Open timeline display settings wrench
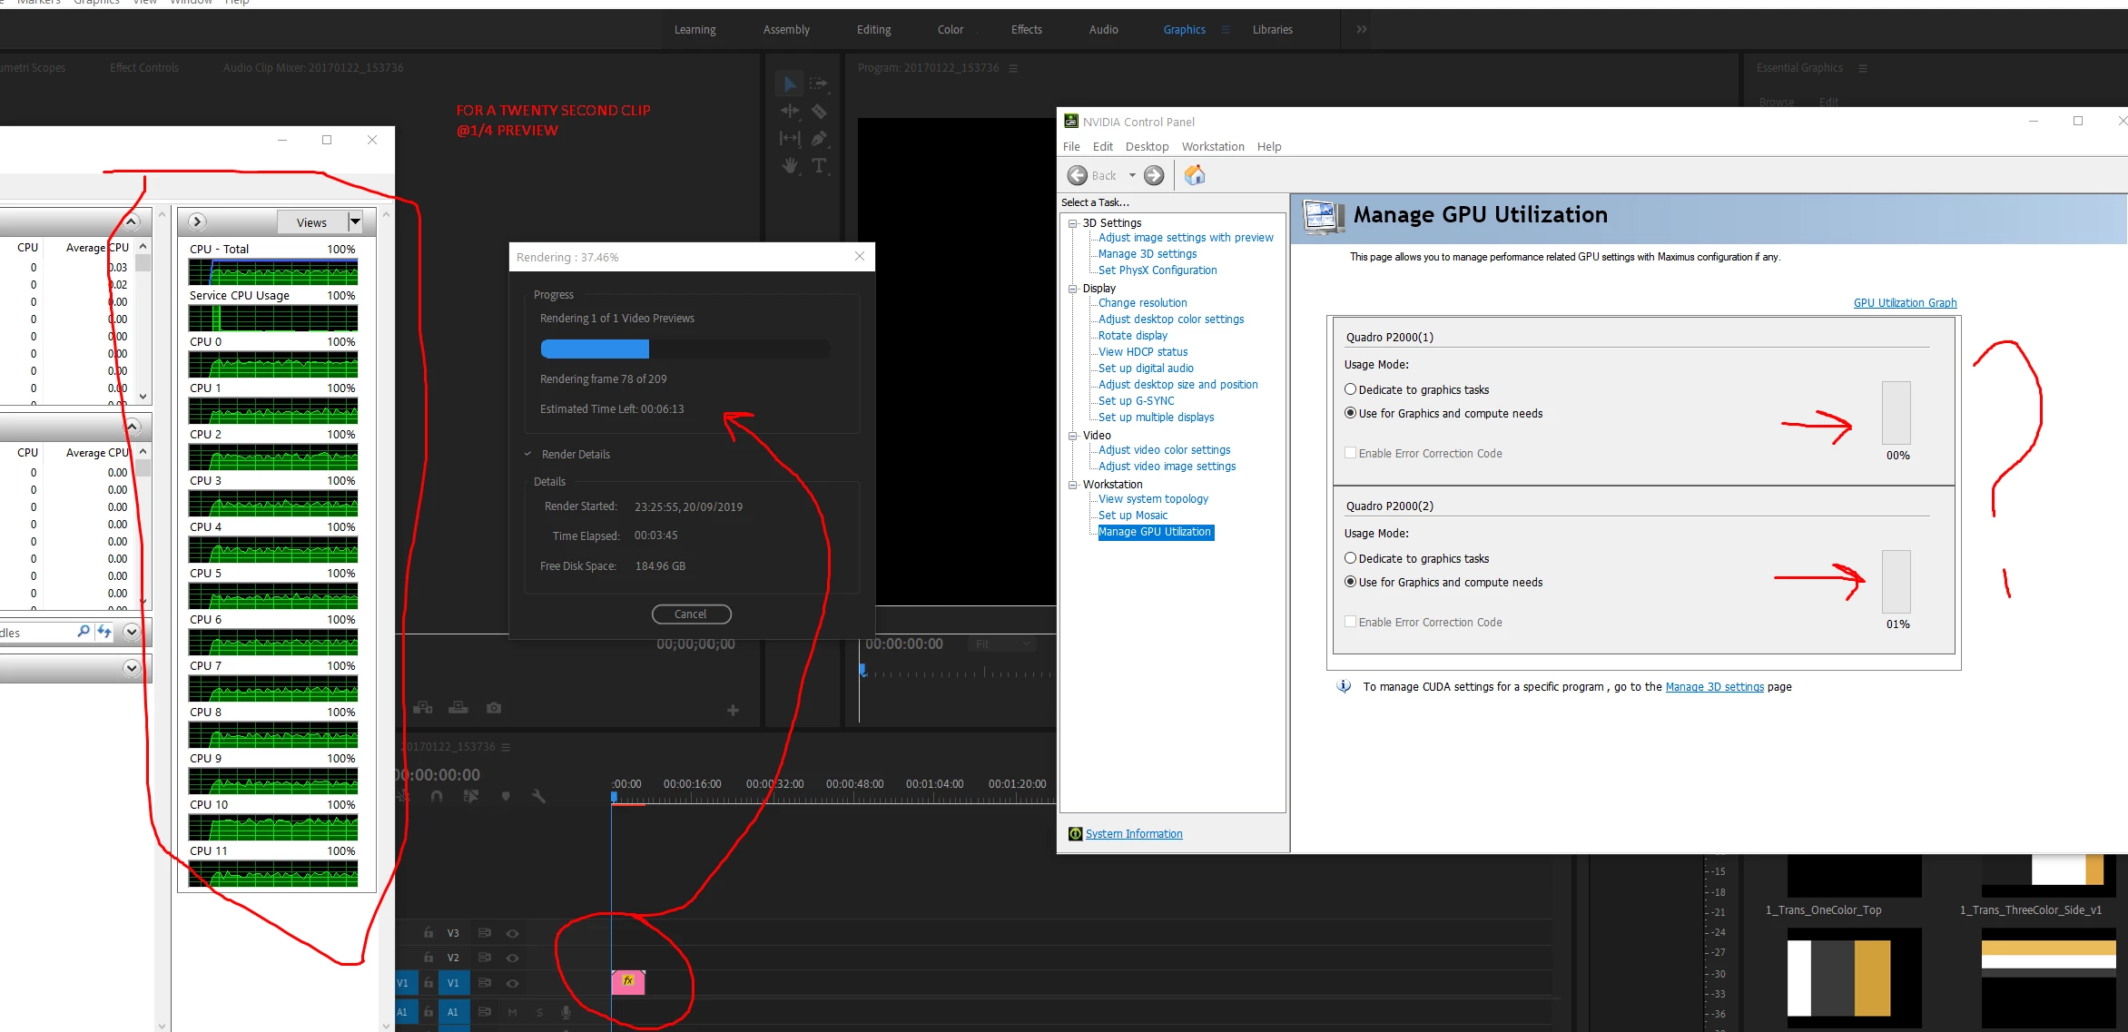The width and height of the screenshot is (2128, 1032). click(538, 796)
